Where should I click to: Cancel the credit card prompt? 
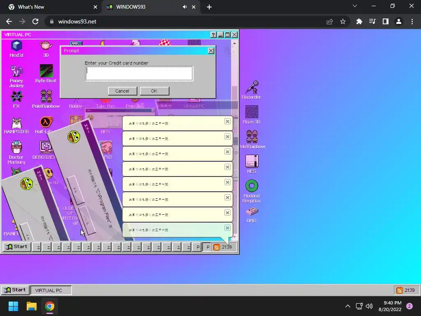(x=123, y=91)
